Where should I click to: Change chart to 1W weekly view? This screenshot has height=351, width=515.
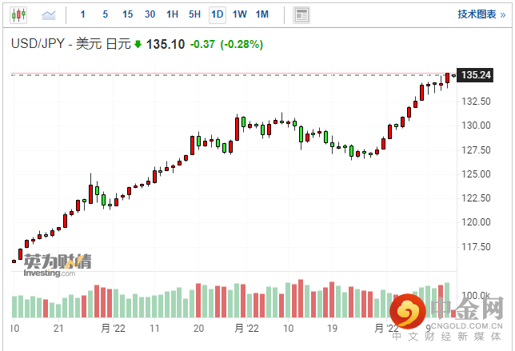(x=239, y=14)
